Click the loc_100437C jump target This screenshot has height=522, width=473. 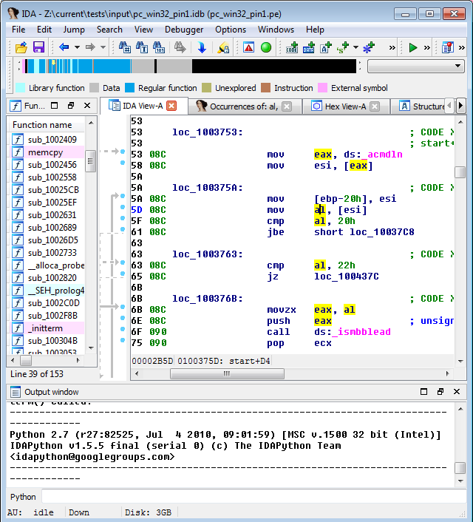point(347,277)
